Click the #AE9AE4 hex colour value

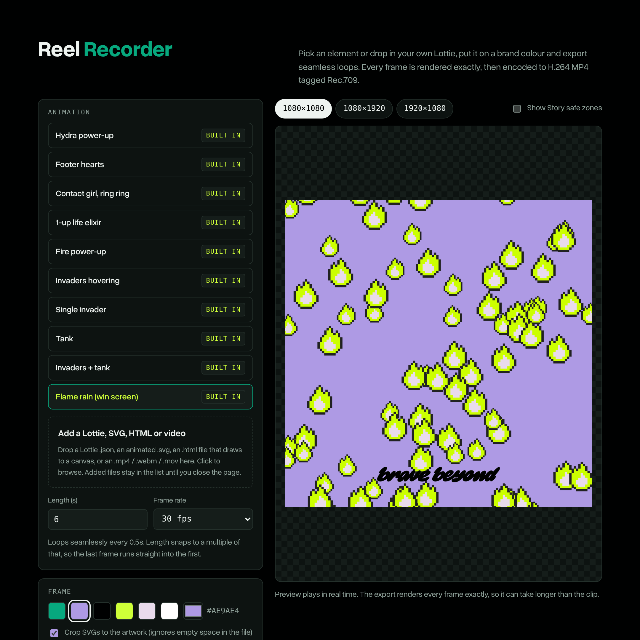coord(223,611)
